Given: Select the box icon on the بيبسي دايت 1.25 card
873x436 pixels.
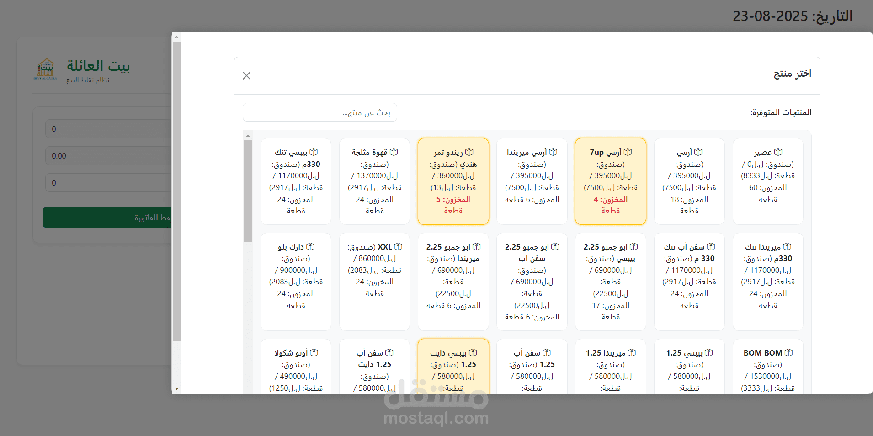Looking at the screenshot, I should click(473, 353).
